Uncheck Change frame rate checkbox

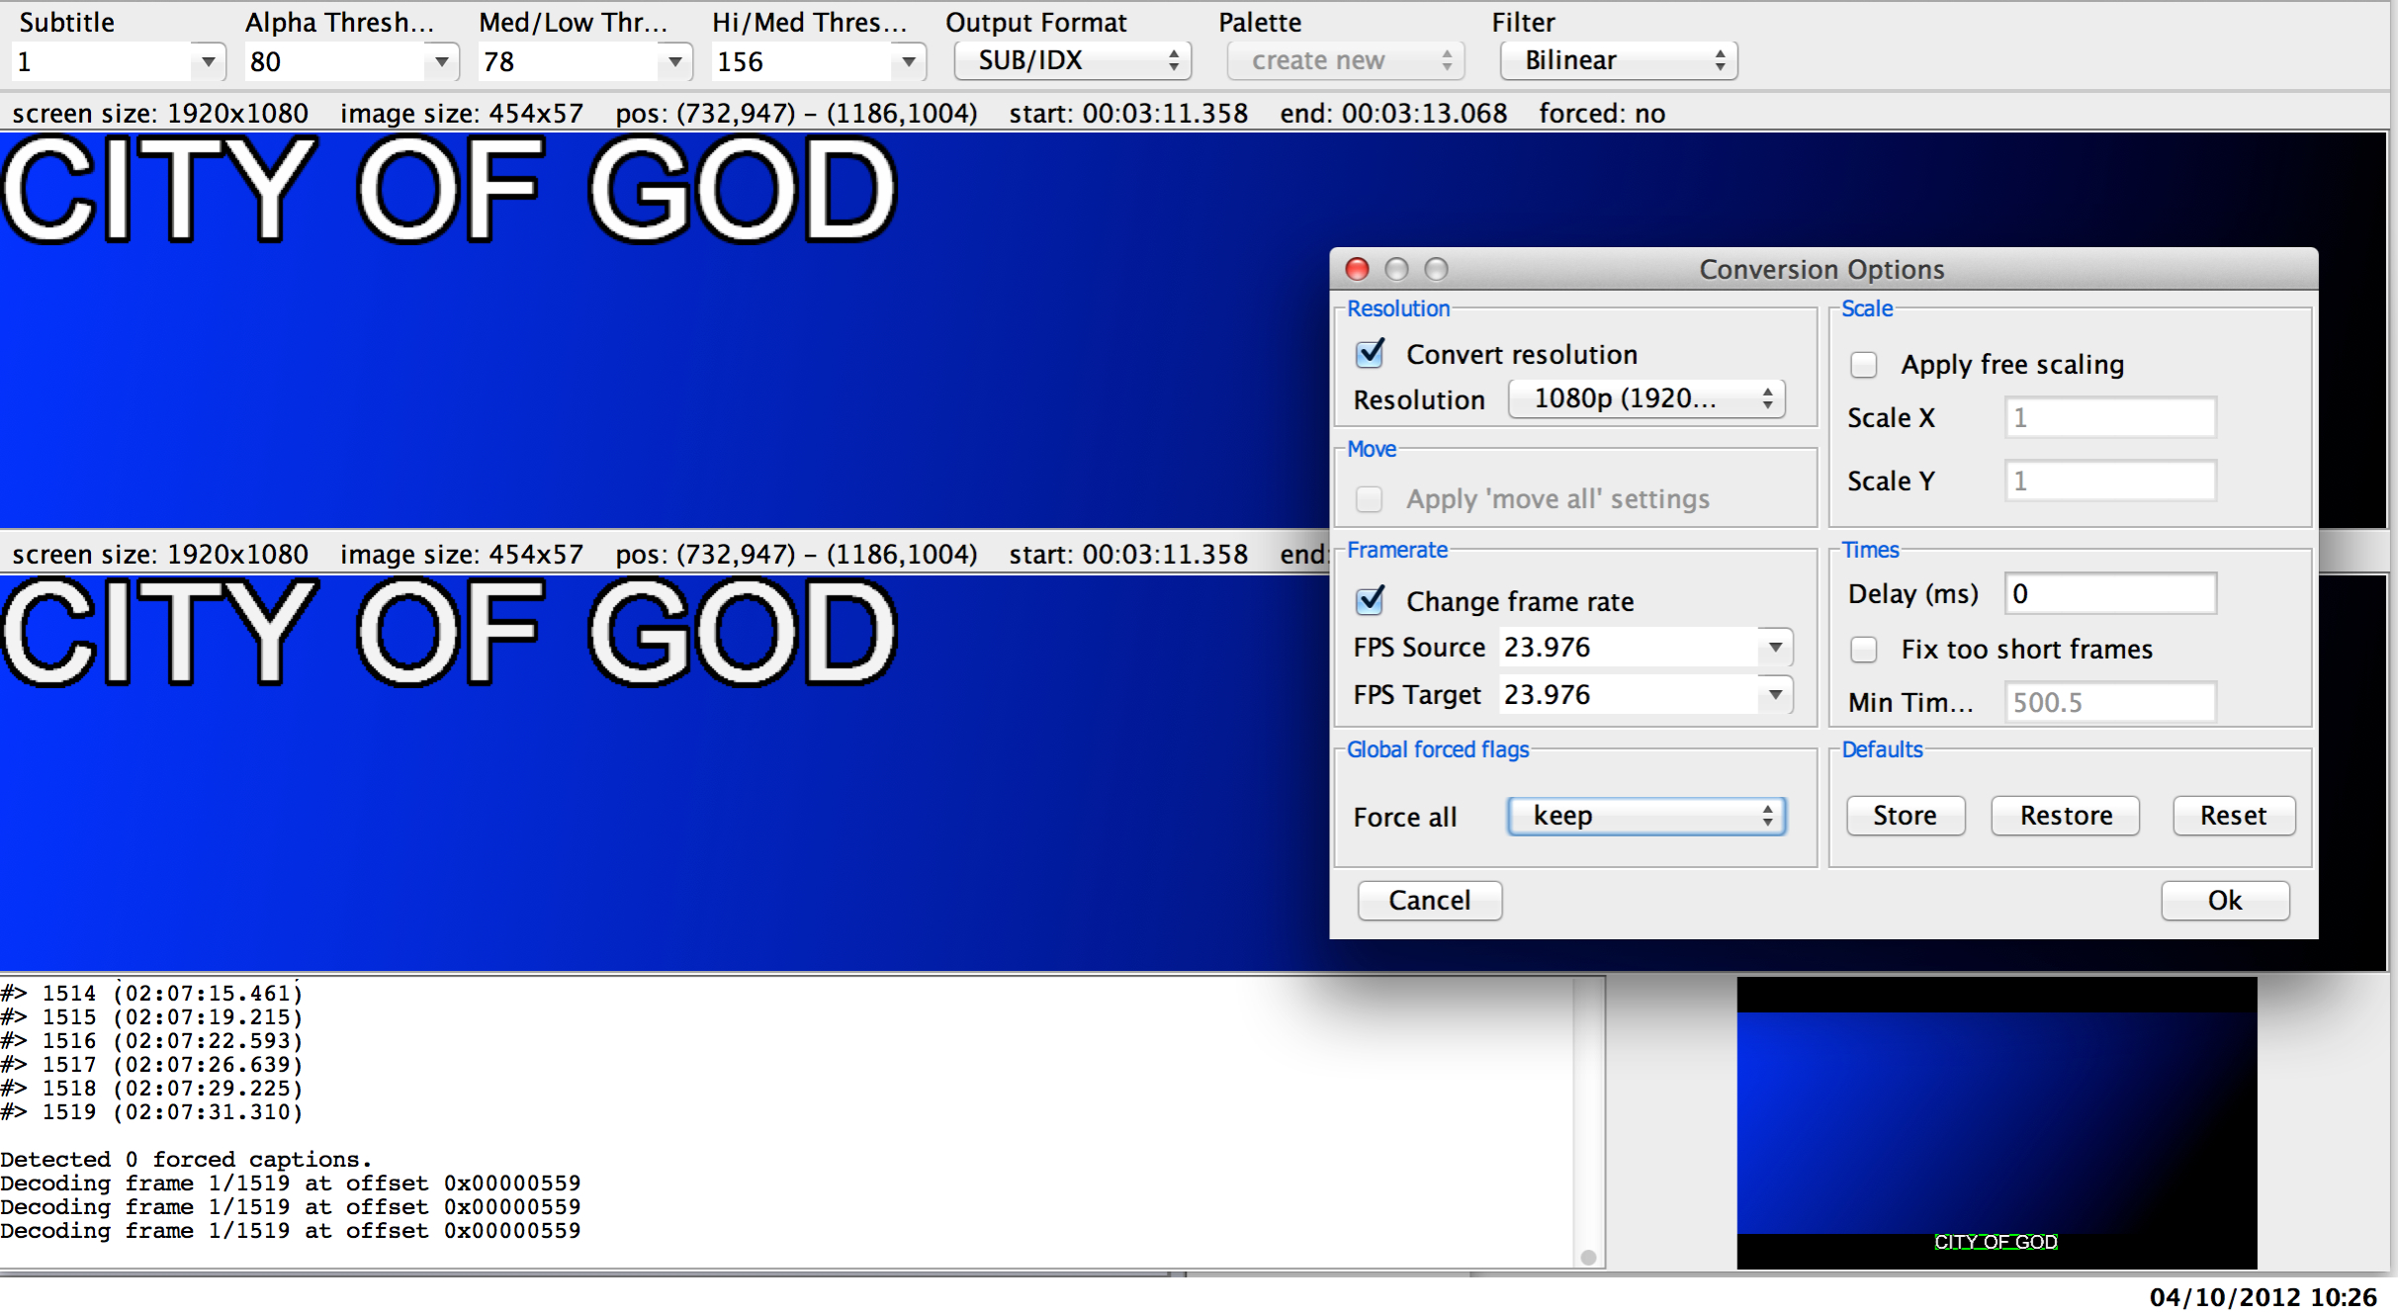pos(1370,600)
